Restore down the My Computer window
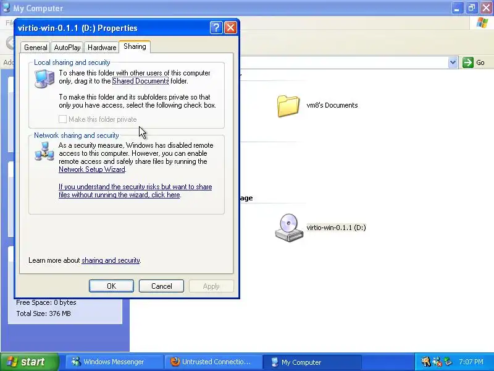Screen dimensions: 494x371 coord(472,8)
